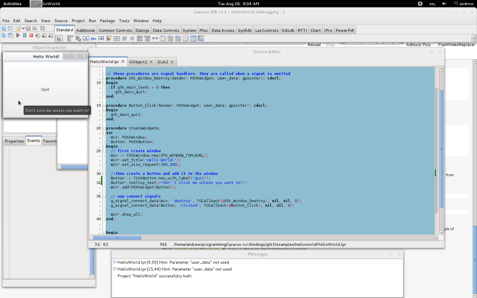Pause debugging with the pause icon
This screenshot has width=477, height=298.
pyautogui.click(x=25, y=35)
